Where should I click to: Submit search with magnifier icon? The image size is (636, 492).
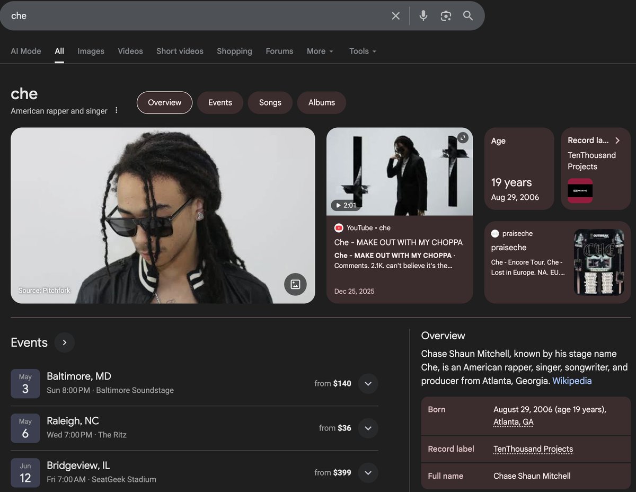pyautogui.click(x=468, y=16)
